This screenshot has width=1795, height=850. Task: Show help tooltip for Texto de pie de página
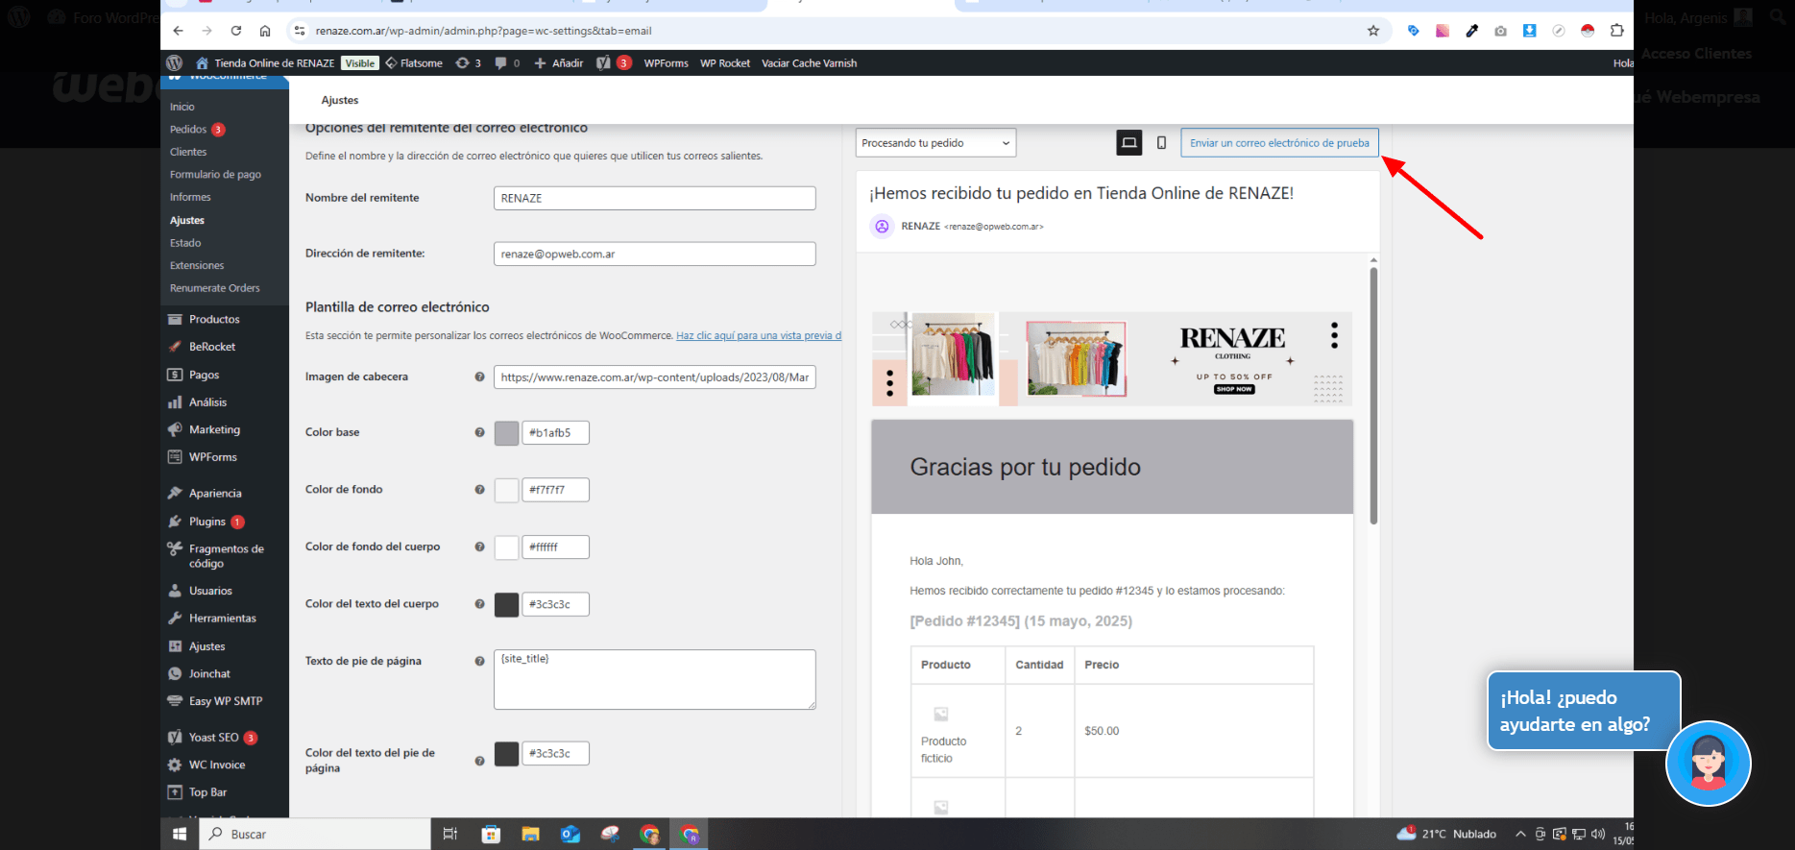479,661
